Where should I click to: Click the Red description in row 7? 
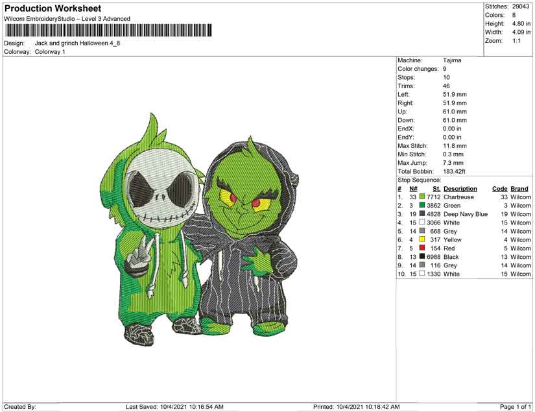pyautogui.click(x=449, y=248)
